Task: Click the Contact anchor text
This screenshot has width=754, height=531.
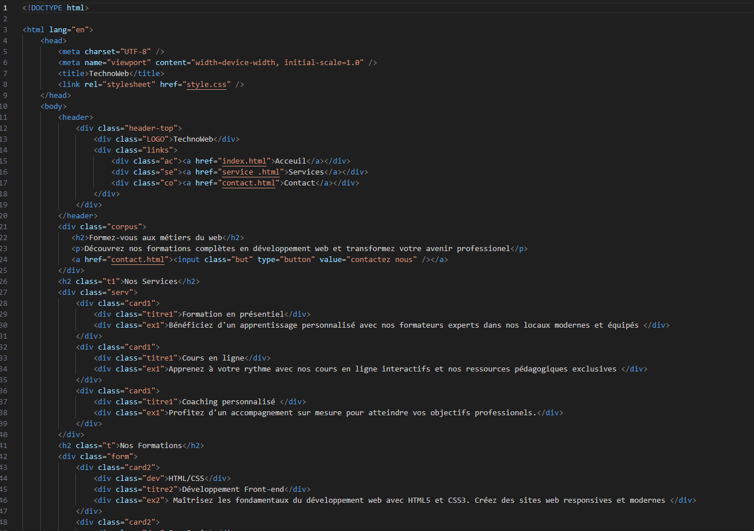Action: (x=300, y=183)
